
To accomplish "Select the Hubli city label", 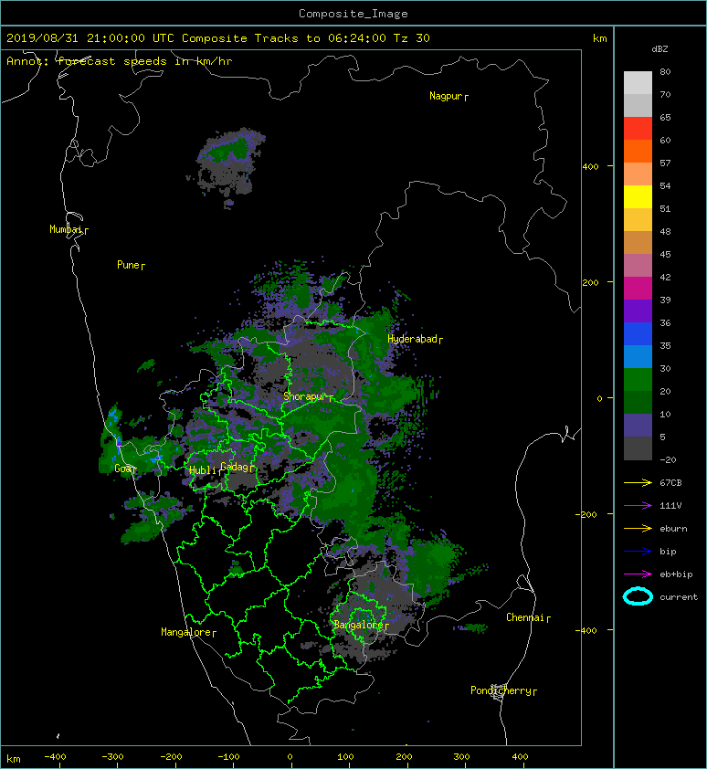I will click(x=205, y=470).
